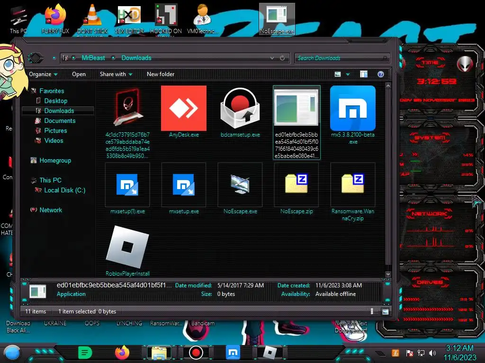Open the explorer help icon

click(x=381, y=74)
